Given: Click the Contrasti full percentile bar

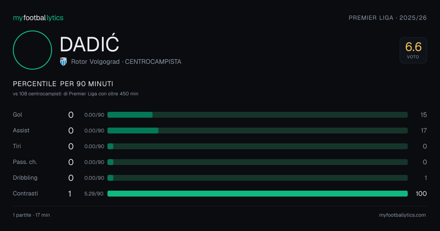Looking at the screenshot, I should tap(257, 194).
